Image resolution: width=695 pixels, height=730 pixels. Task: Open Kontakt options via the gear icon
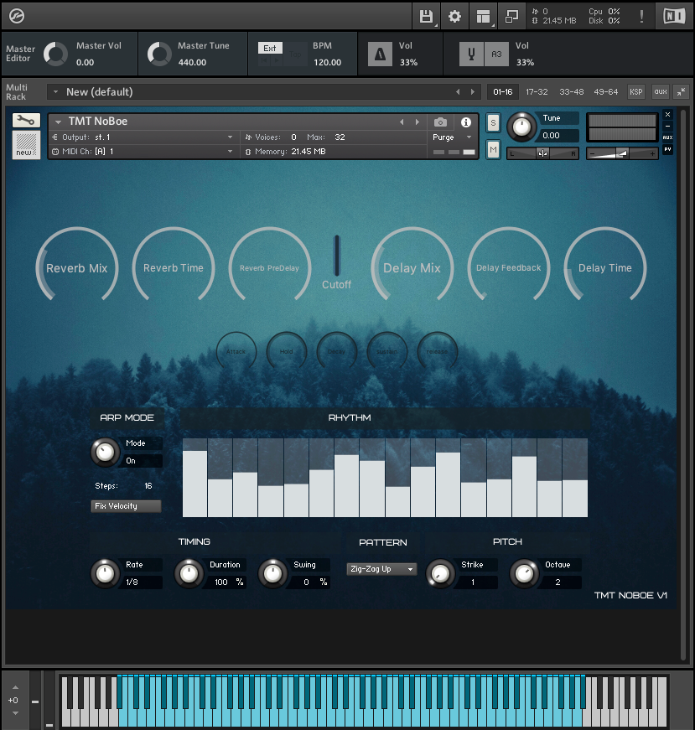pos(454,16)
